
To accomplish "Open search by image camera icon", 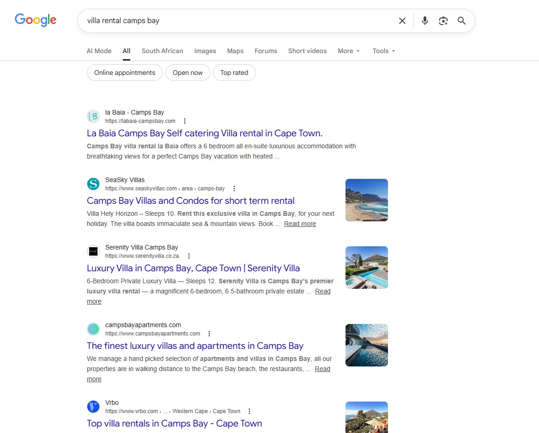I will point(443,21).
